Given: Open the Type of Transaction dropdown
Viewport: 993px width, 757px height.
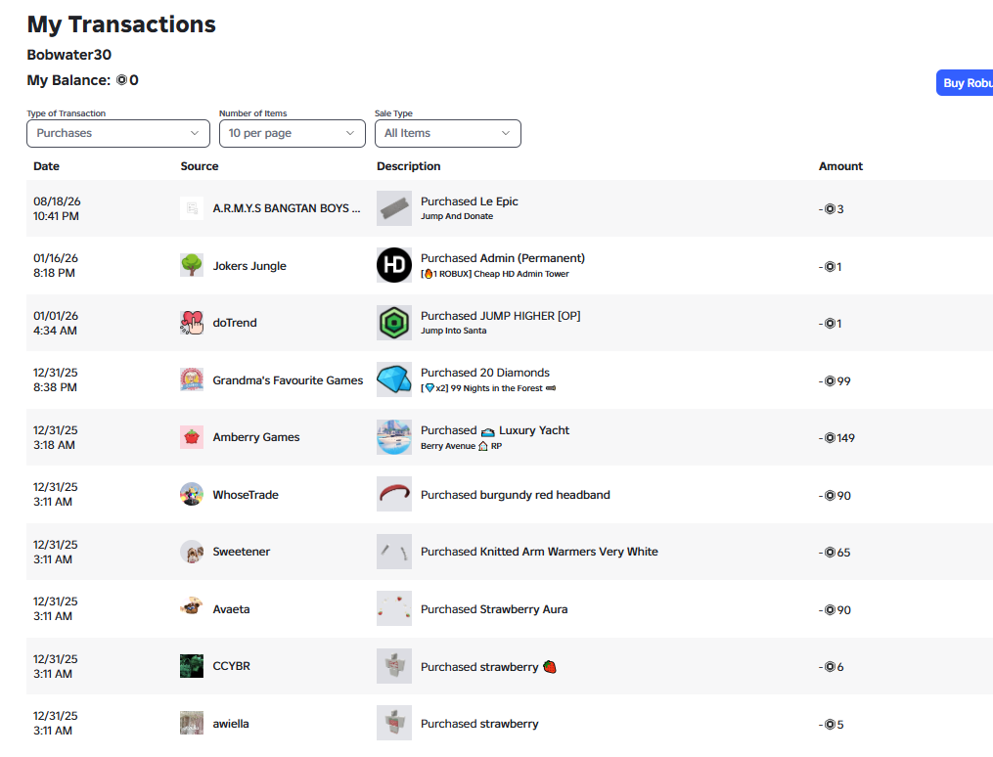Looking at the screenshot, I should click(117, 134).
